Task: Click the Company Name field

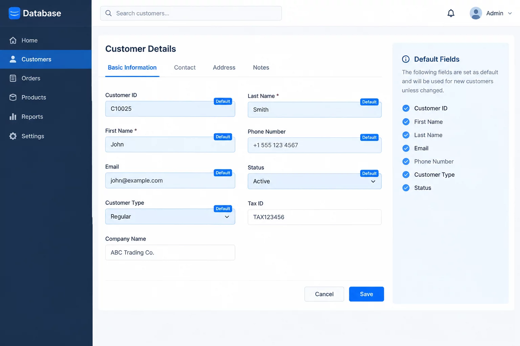Action: [170, 253]
